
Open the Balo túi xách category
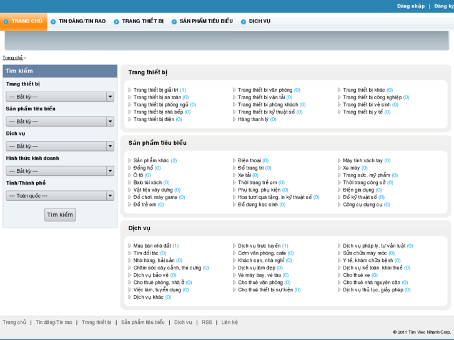coord(147,183)
